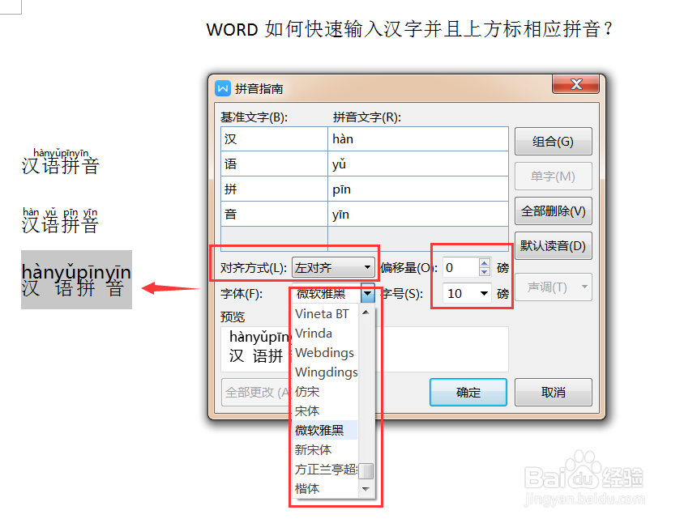Open the 对齐方式 dropdown showing 左对齐

pyautogui.click(x=333, y=267)
